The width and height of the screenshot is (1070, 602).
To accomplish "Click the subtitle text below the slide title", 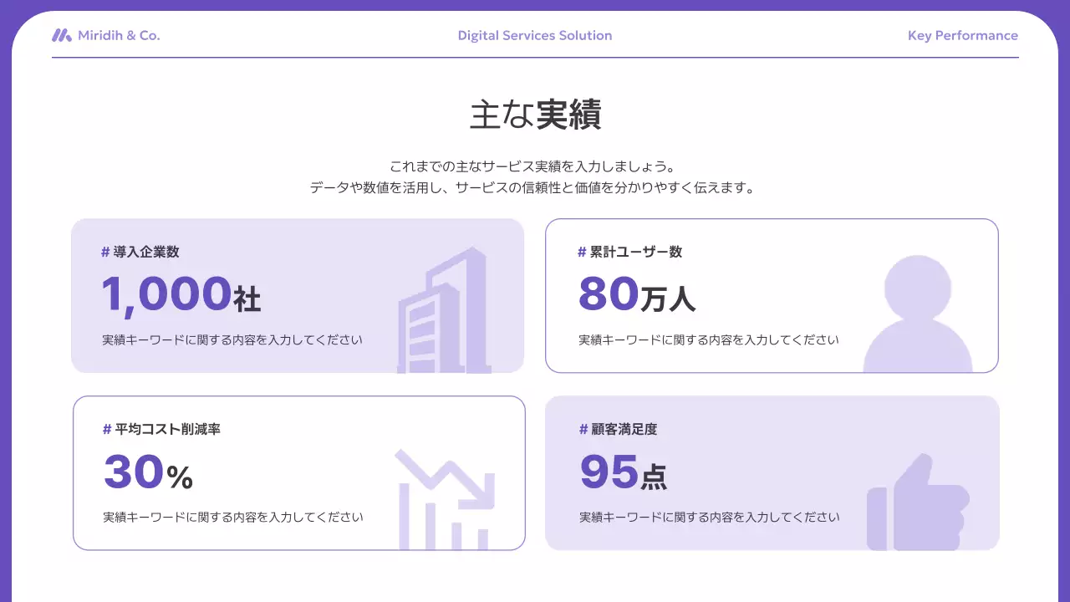I will tap(535, 176).
